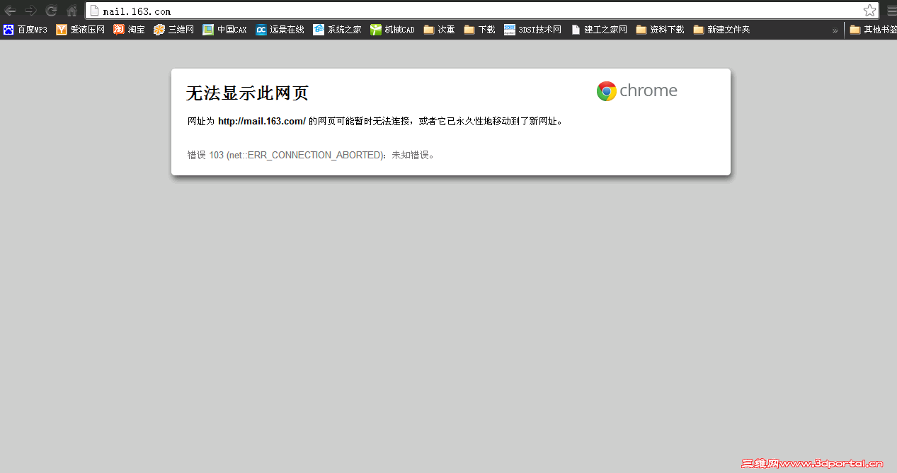Click the address bar showing mail.163.com
The height and width of the screenshot is (473, 897).
point(481,11)
